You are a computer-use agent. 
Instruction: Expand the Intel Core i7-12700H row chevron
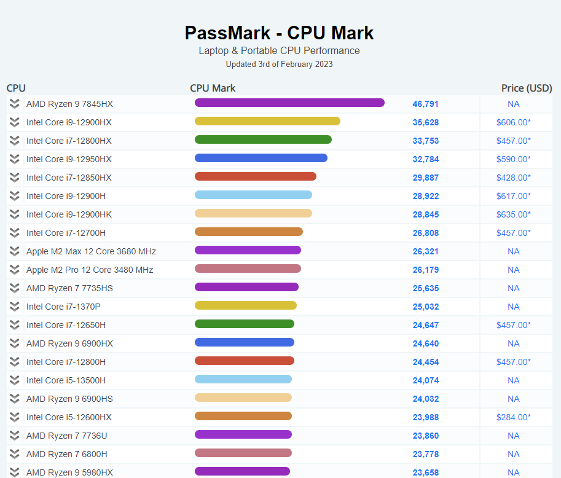pyautogui.click(x=14, y=233)
